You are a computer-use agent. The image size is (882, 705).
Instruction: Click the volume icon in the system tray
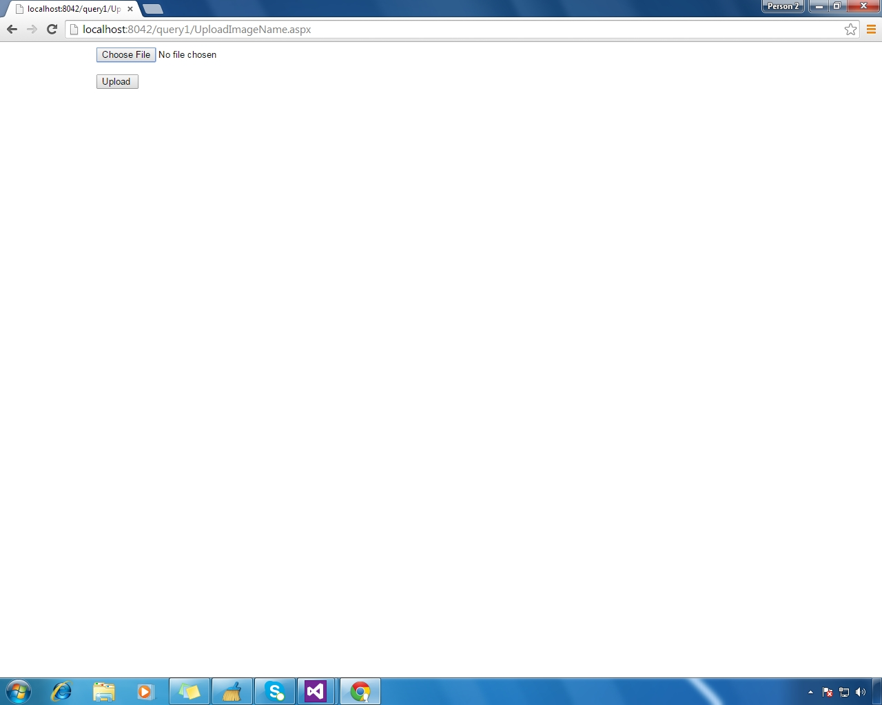(860, 693)
